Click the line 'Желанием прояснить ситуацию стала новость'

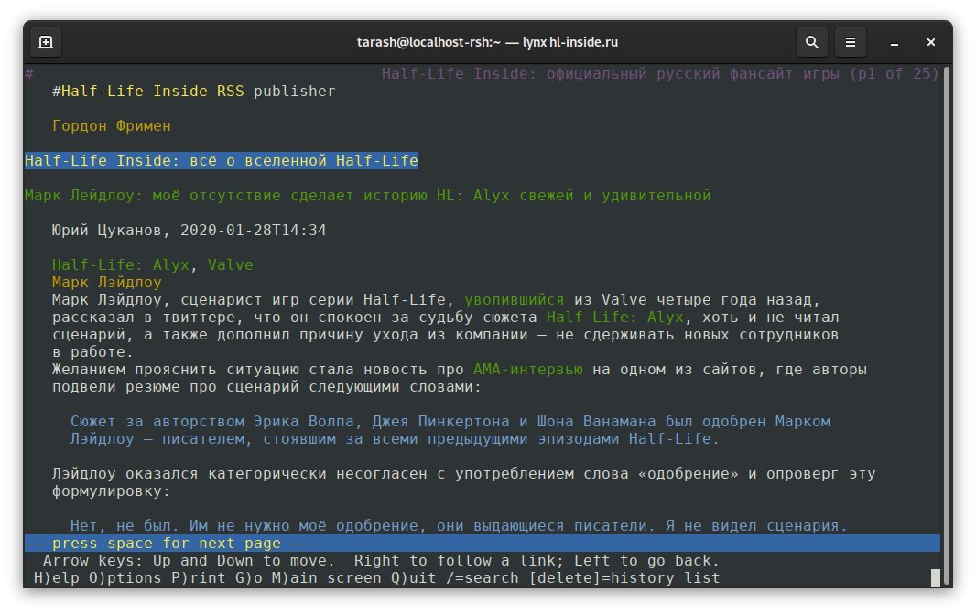point(460,370)
